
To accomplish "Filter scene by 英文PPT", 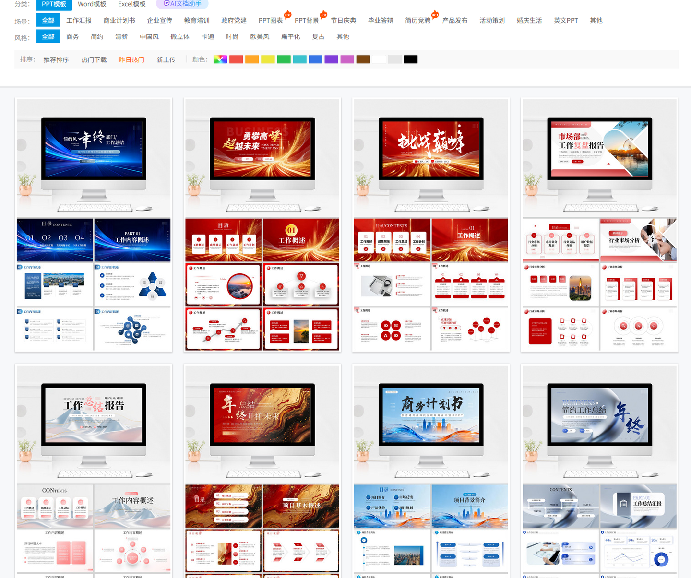I will click(x=566, y=21).
